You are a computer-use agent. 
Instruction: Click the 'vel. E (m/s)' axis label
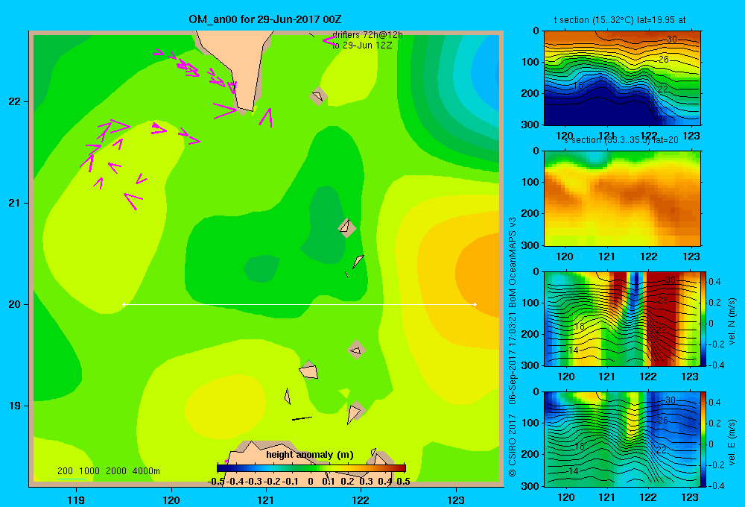732,442
